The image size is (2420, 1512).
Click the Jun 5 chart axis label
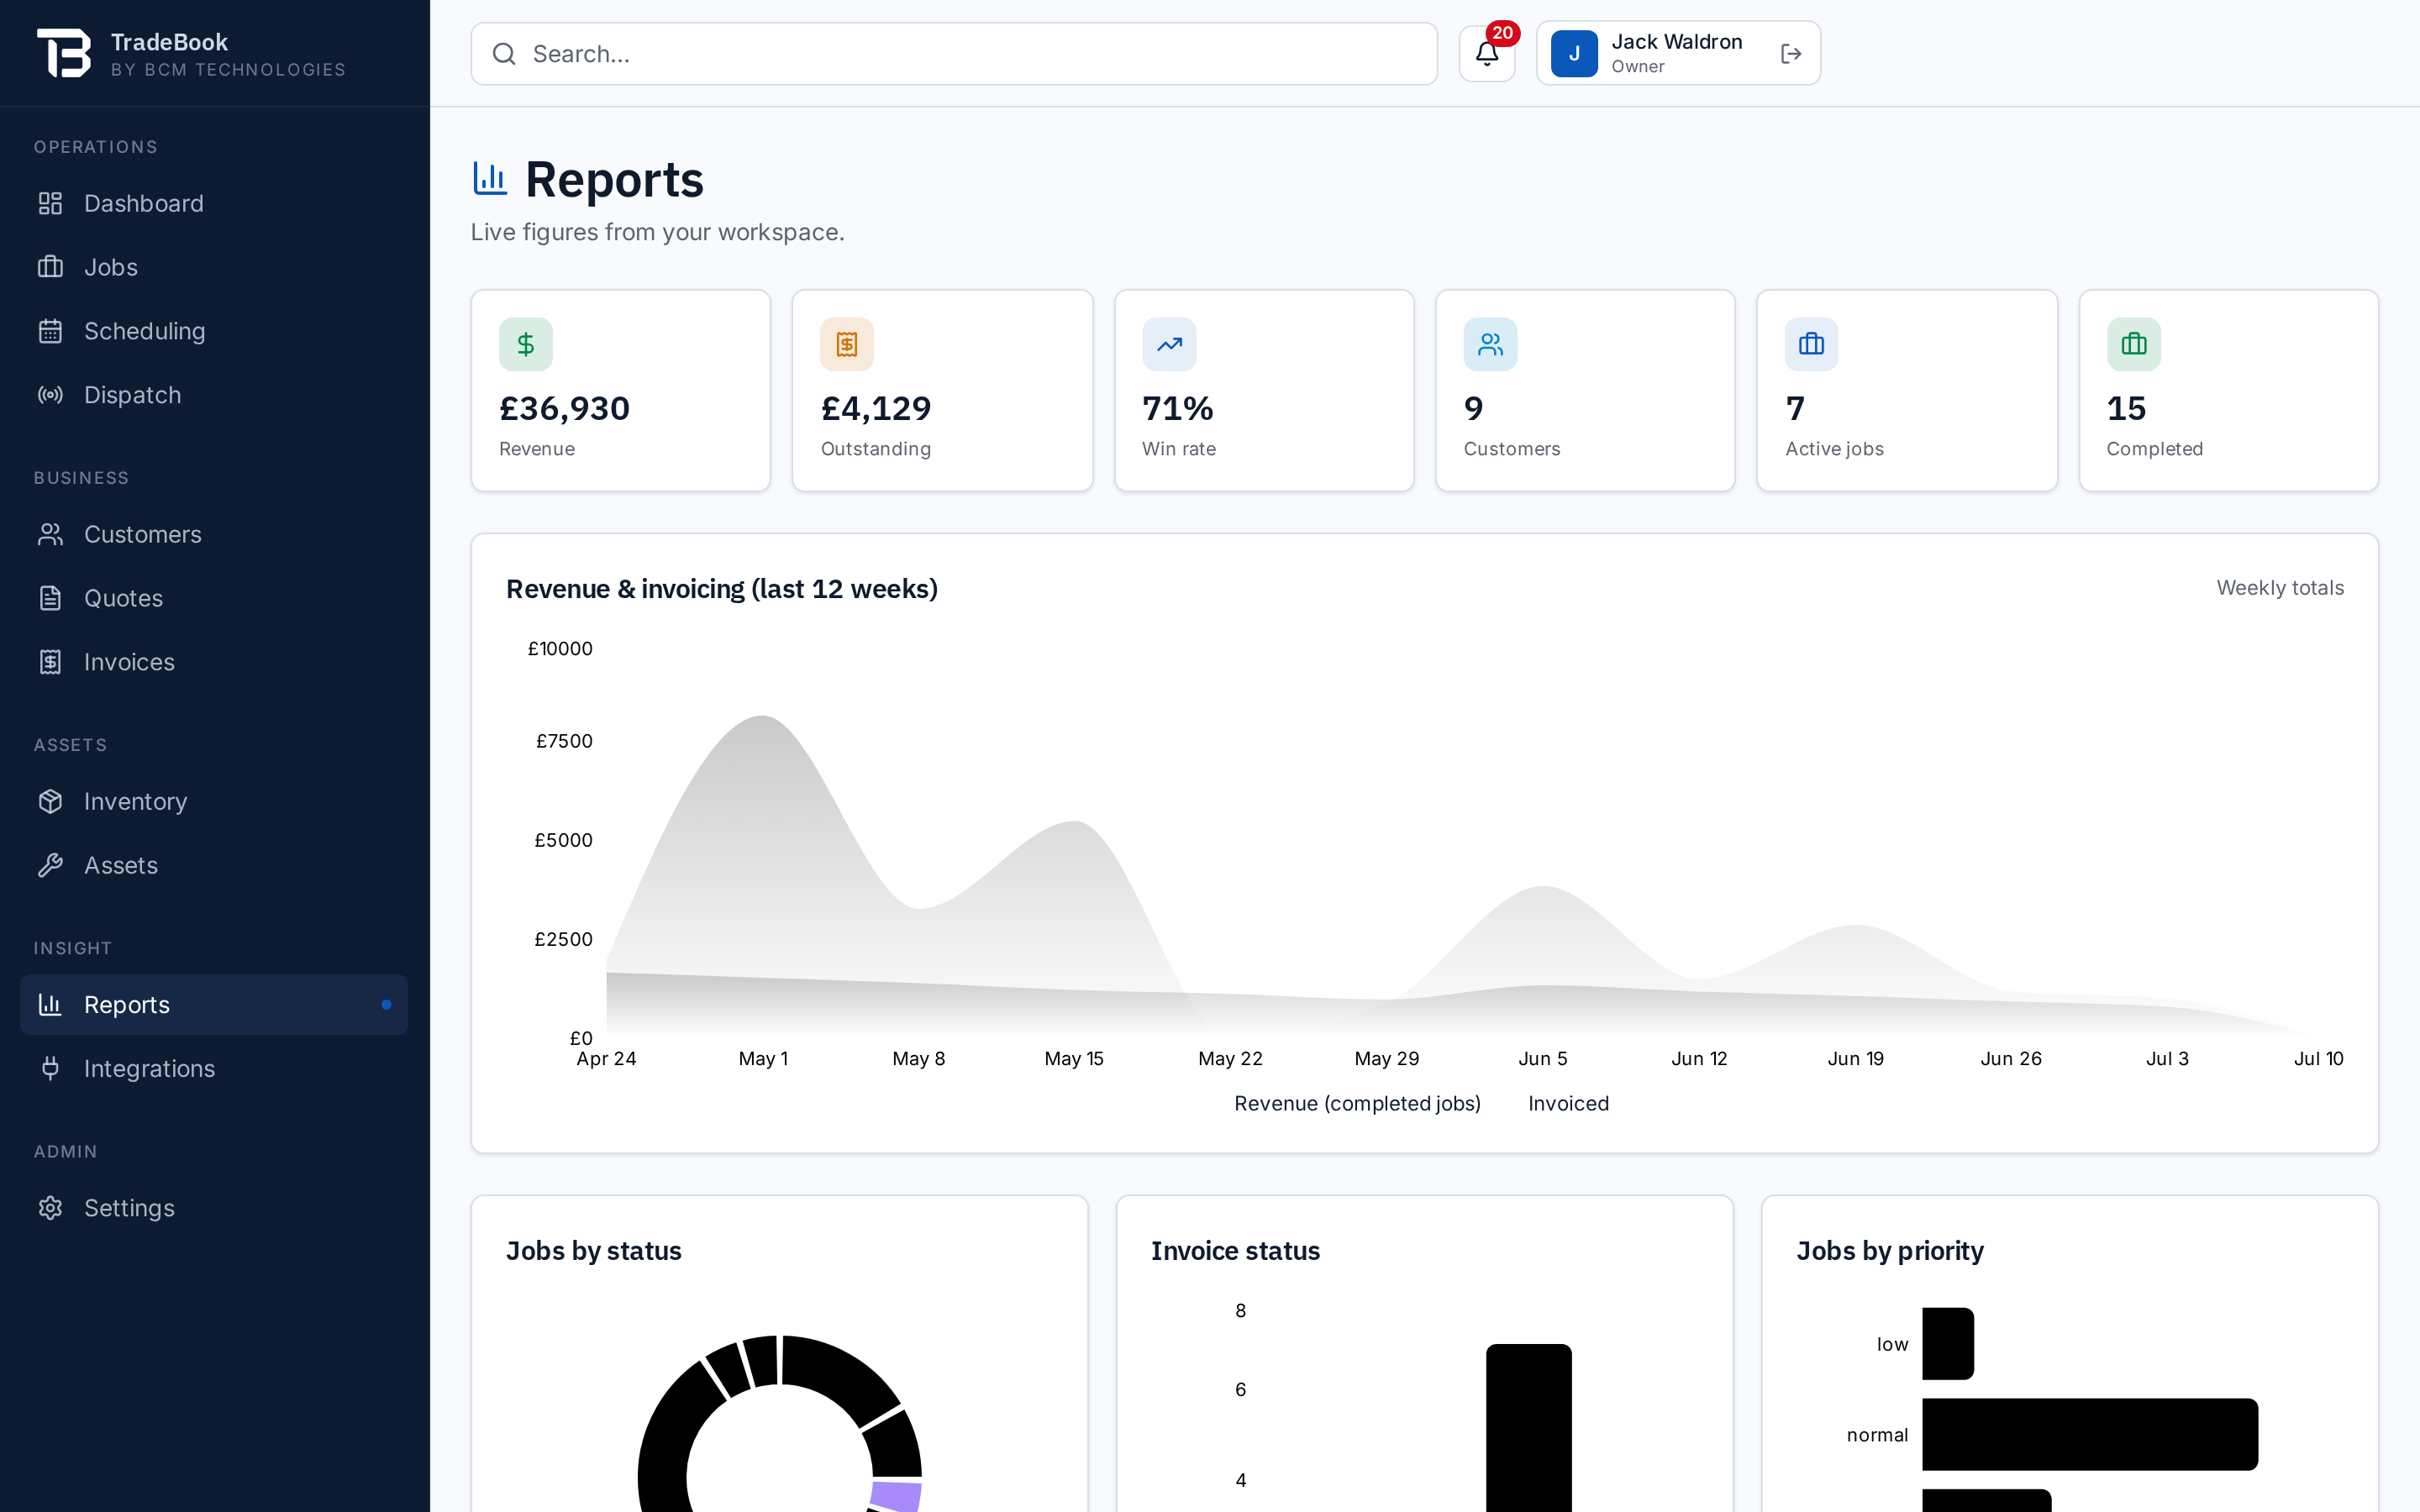coord(1543,1058)
